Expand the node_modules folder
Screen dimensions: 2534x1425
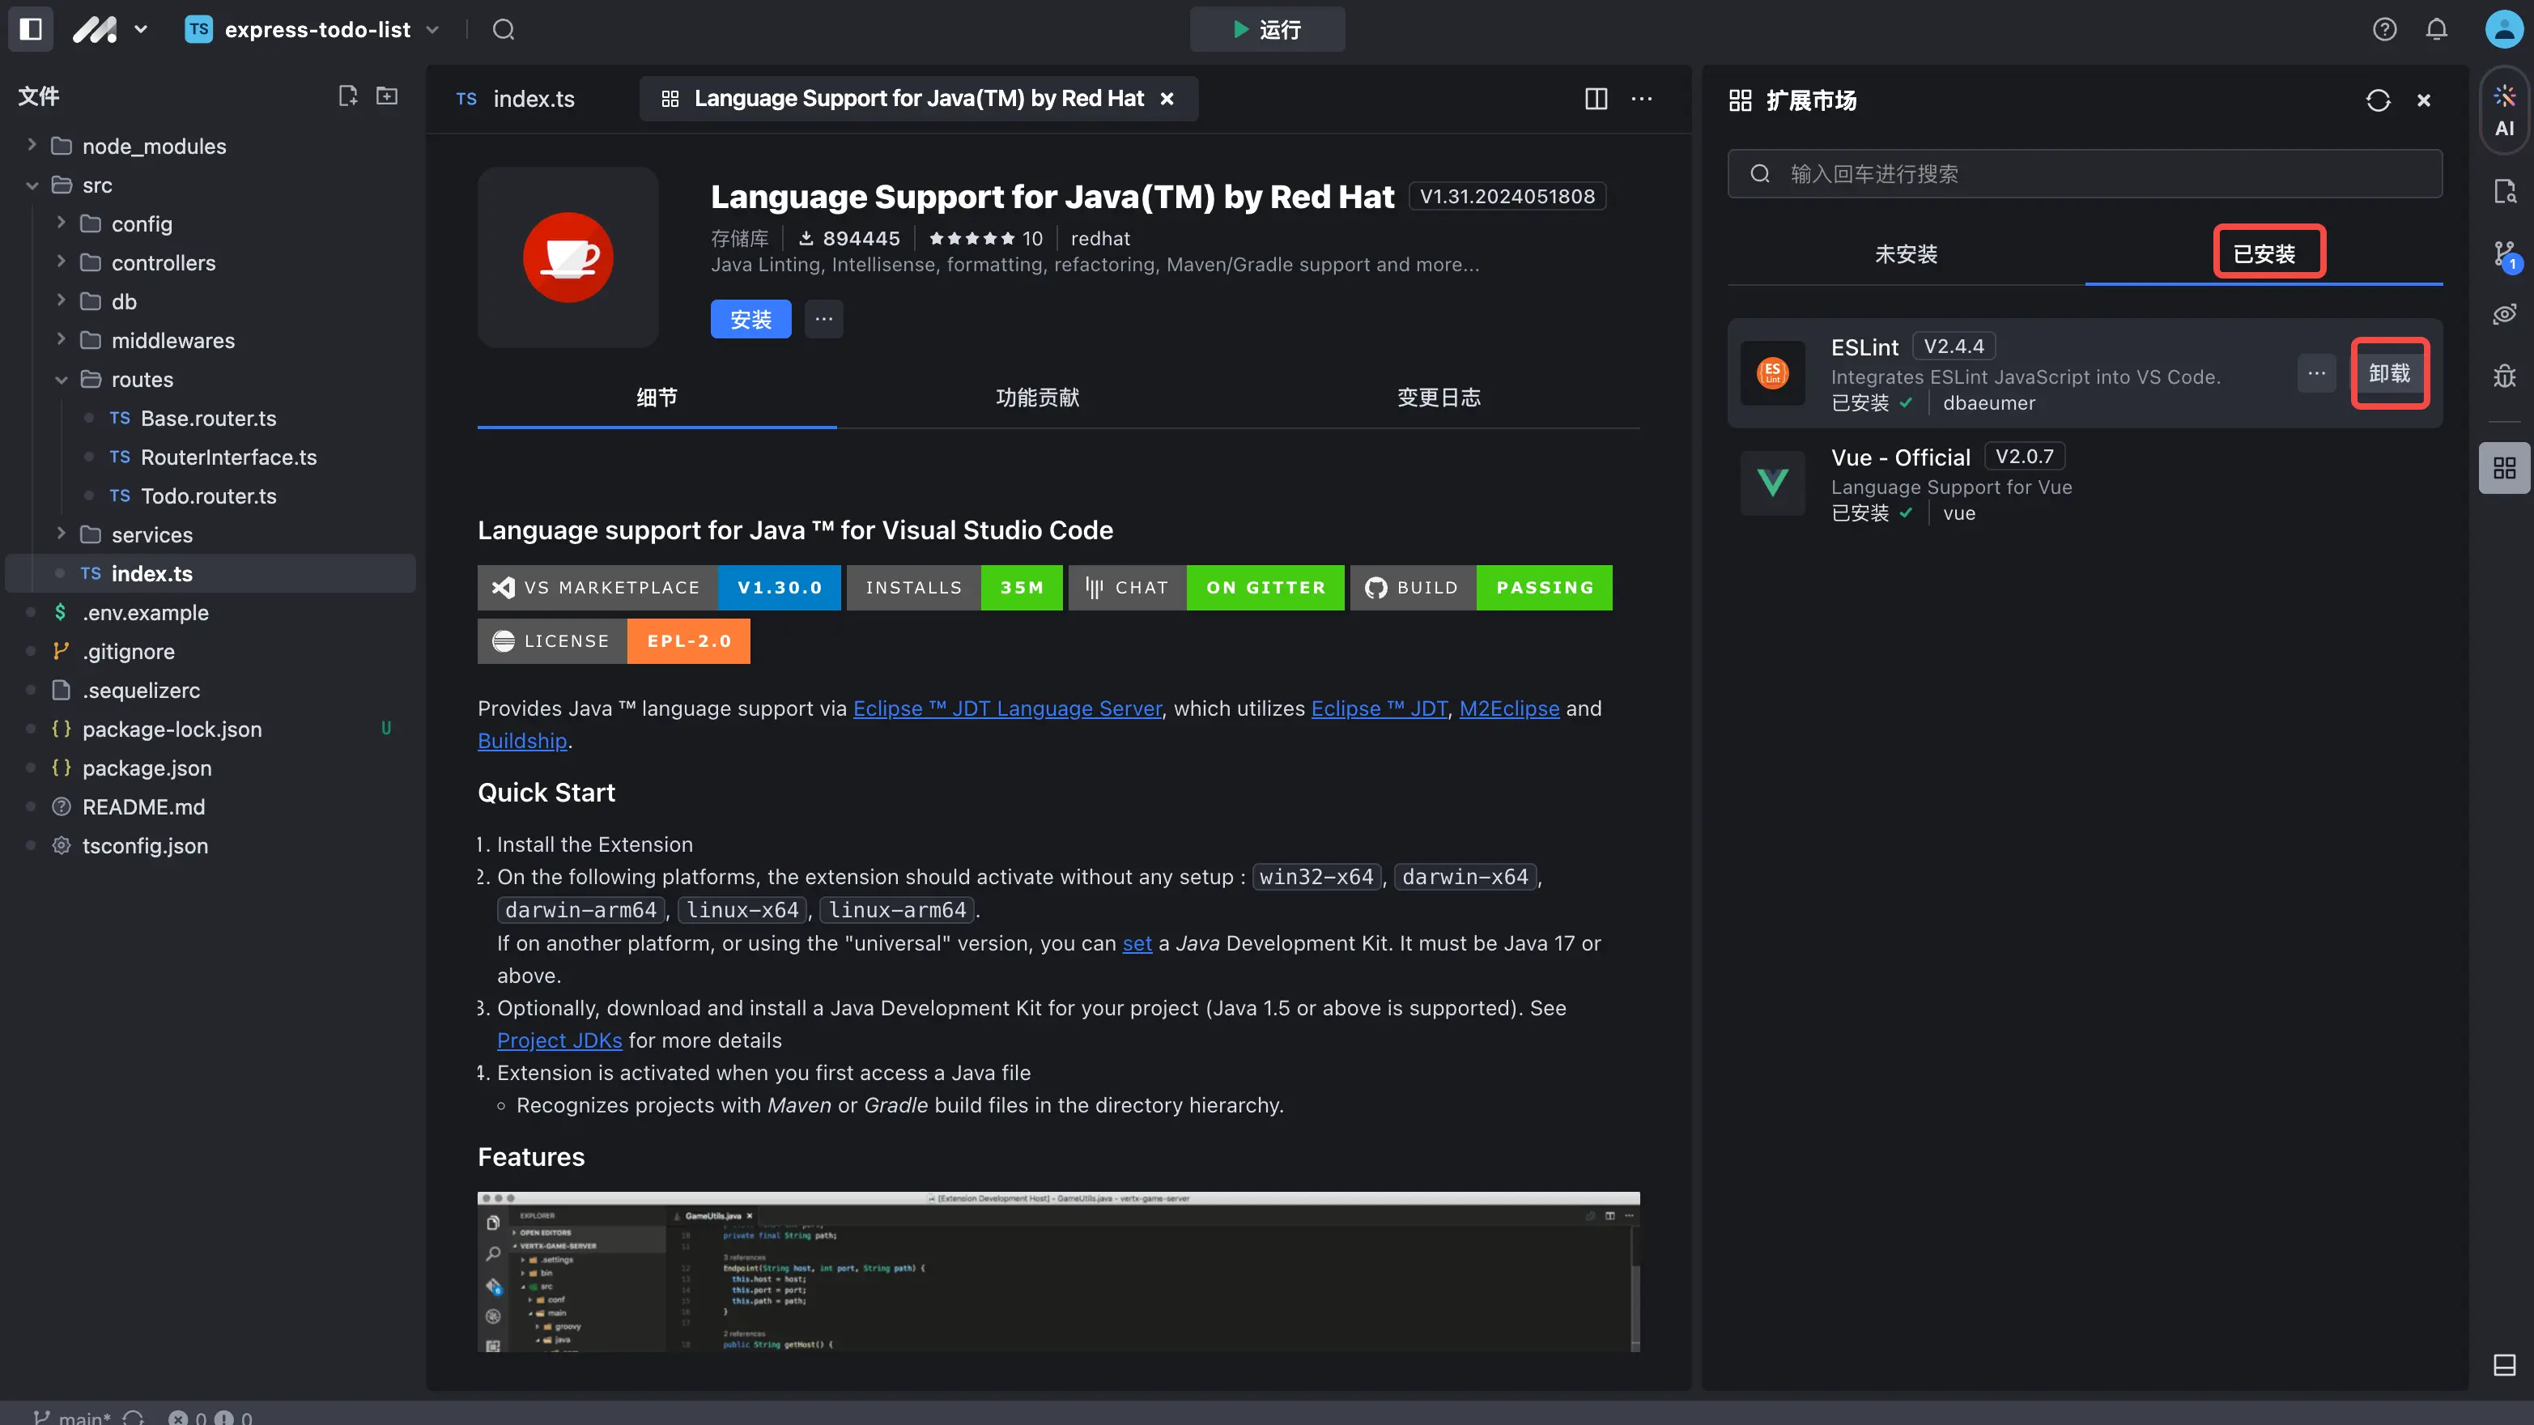click(x=32, y=146)
